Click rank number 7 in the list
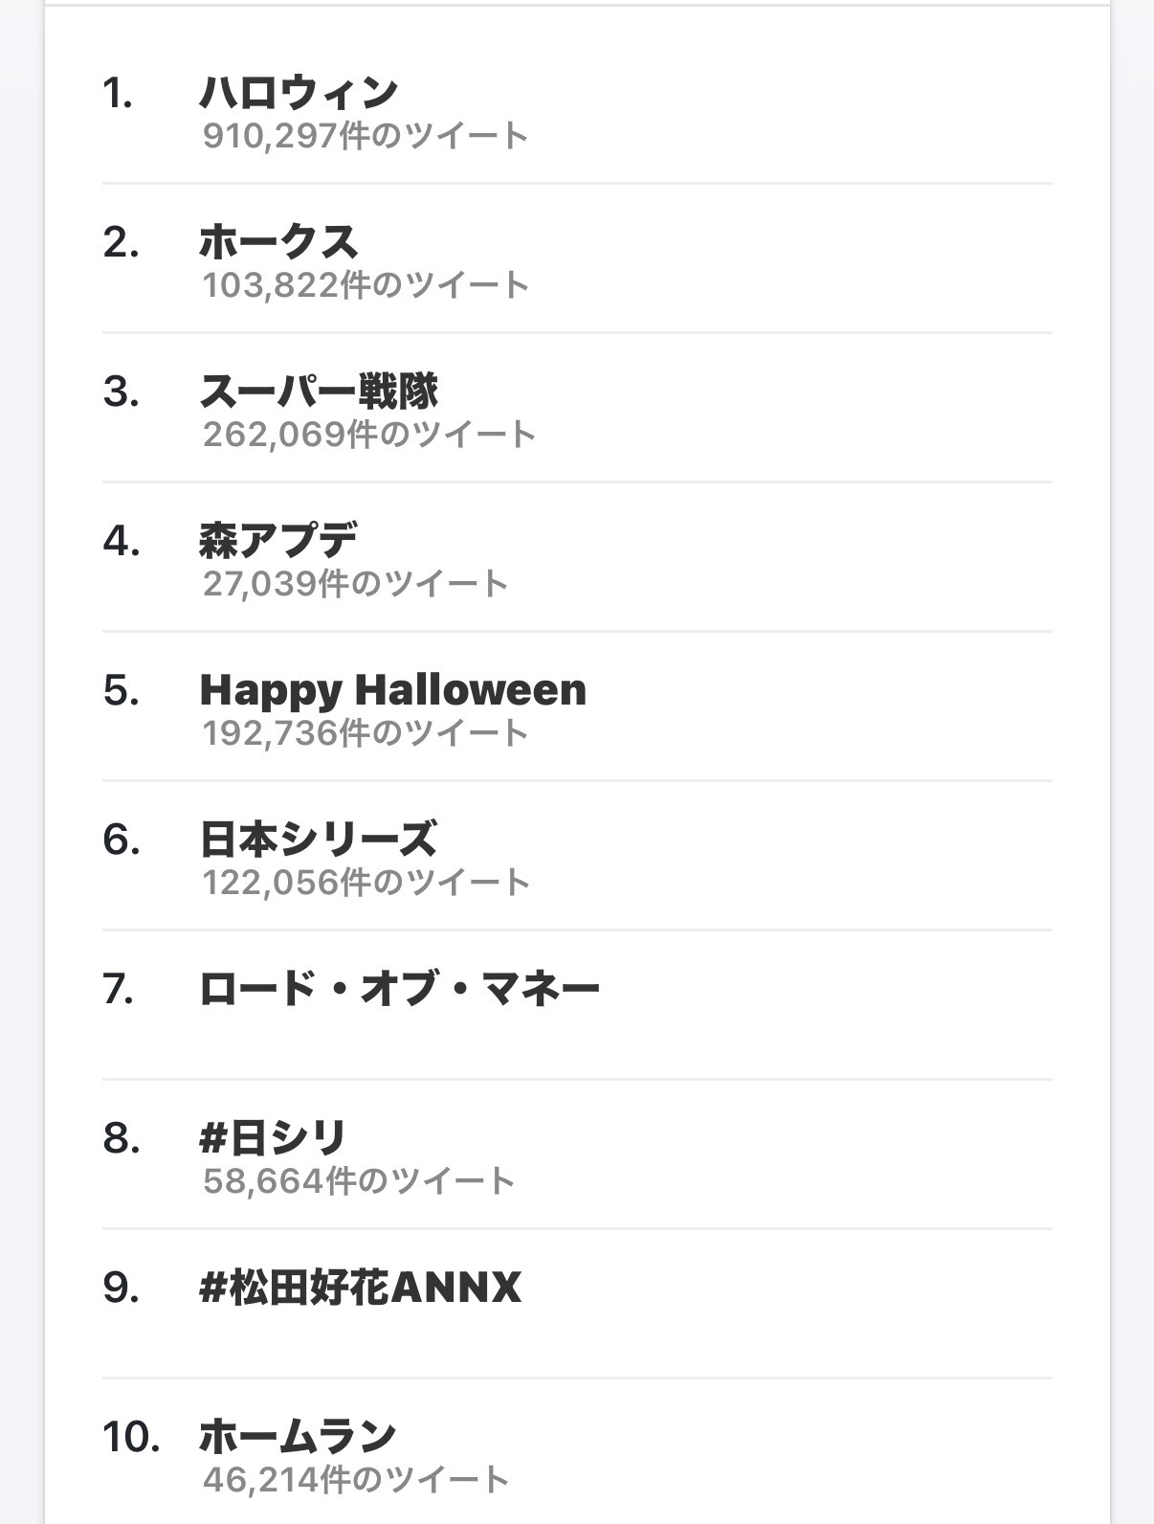Screen dimensions: 1154x1524 tap(119, 989)
